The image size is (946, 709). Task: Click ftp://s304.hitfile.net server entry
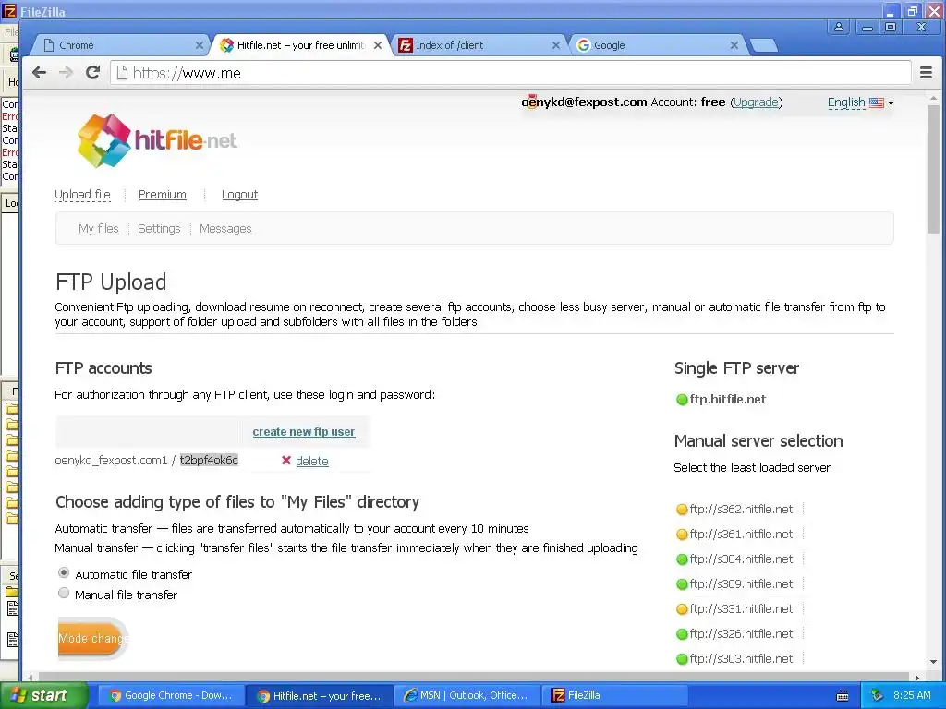point(741,559)
